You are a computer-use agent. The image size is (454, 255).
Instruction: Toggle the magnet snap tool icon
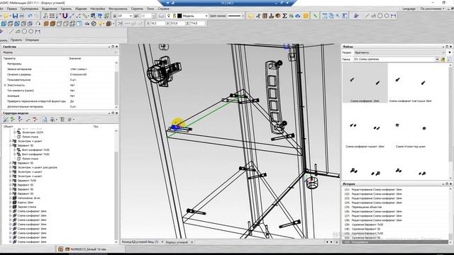[x=65, y=16]
